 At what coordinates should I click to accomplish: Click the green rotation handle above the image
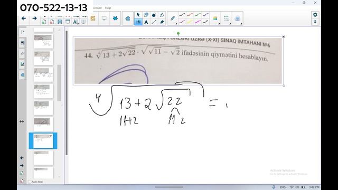pos(178,33)
